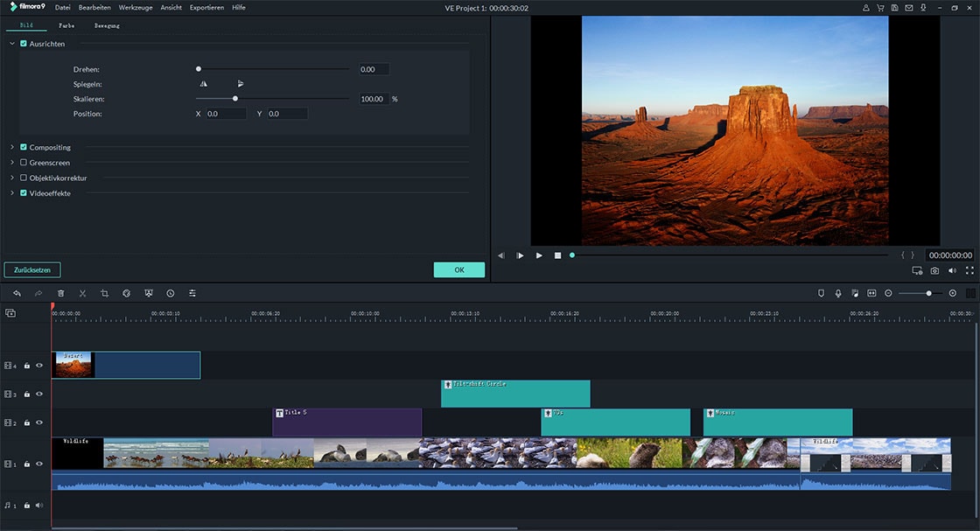
Task: Stop the preview playback
Action: tap(557, 255)
